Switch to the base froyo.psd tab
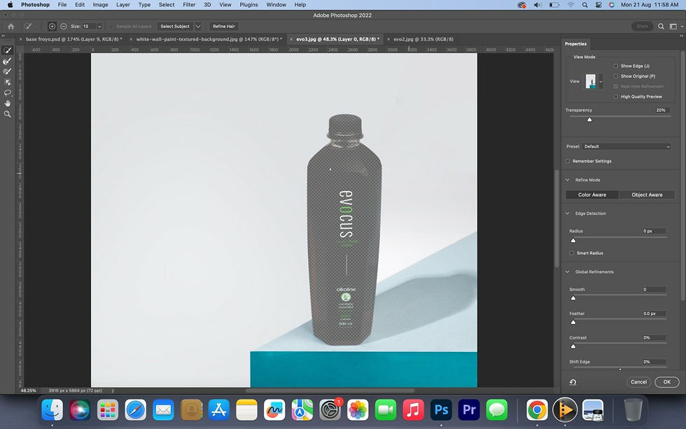This screenshot has width=686, height=429. (73, 39)
